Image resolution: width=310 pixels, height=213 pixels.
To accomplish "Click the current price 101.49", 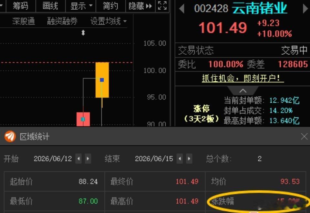I will 223,28.
